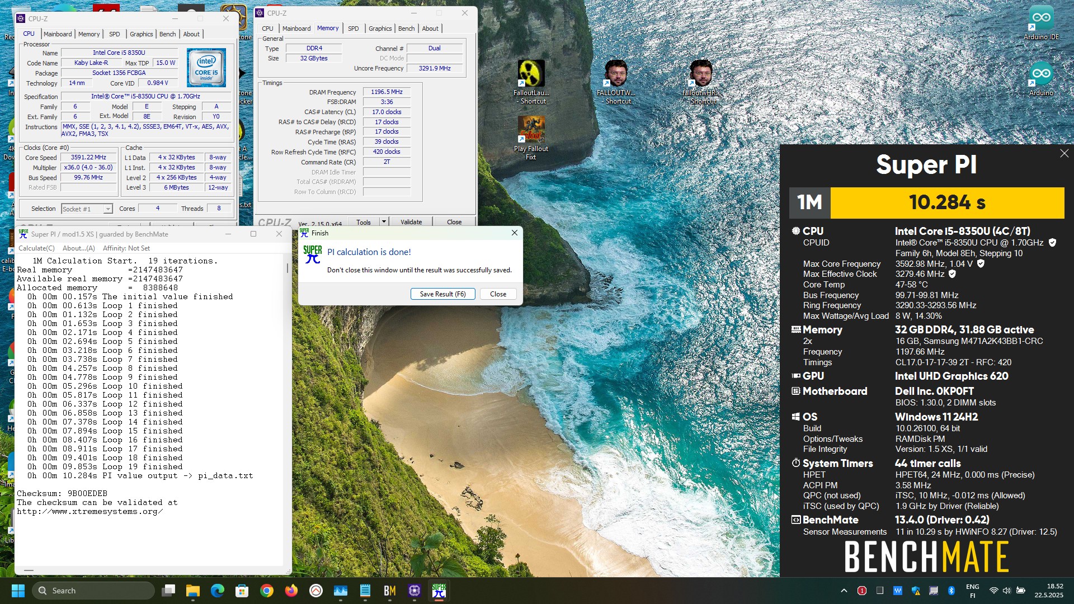The width and height of the screenshot is (1074, 604).
Task: Select the CPU tab in CPU-Z Memory window
Action: pyautogui.click(x=268, y=29)
